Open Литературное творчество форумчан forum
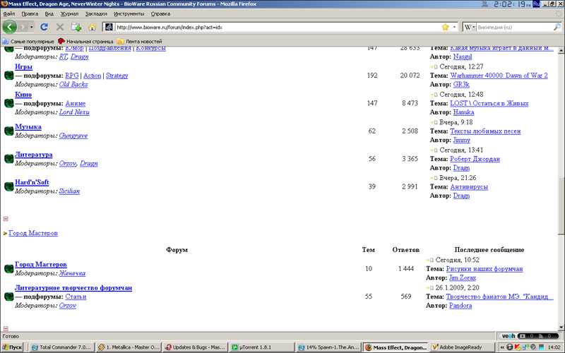This screenshot has width=565, height=353. tap(73, 288)
